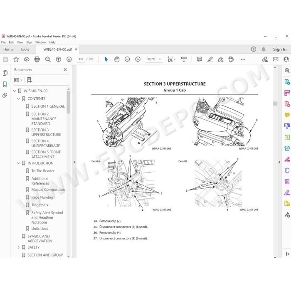Toggle the Bookmarks side panel icon
This screenshot has width=291, height=291.
point(5,84)
